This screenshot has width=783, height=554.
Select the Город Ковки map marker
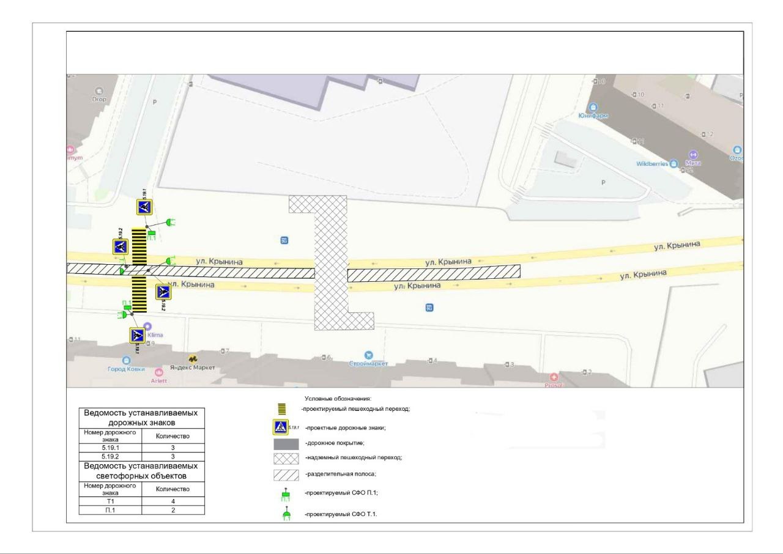tap(126, 361)
